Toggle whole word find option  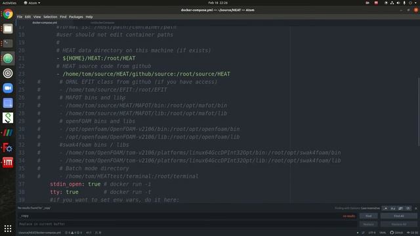click(408, 208)
